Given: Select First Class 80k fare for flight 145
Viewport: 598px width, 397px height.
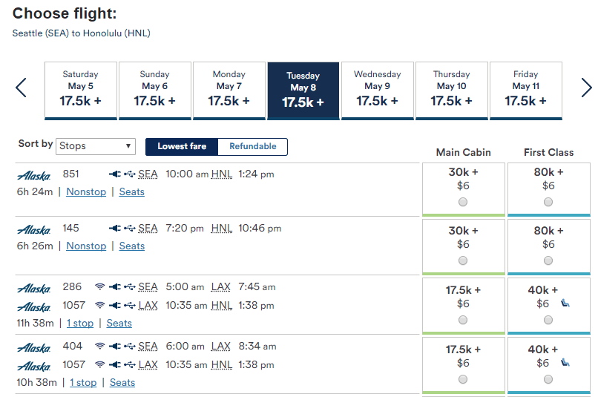Looking at the screenshot, I should [548, 260].
